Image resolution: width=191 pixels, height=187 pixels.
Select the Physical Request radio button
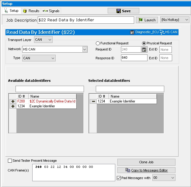pos(144,43)
